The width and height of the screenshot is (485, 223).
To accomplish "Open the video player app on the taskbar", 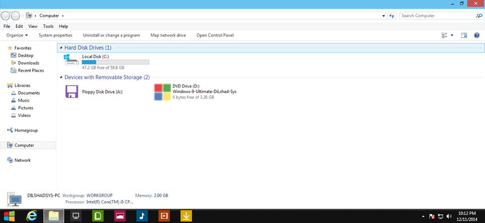I will point(164,215).
